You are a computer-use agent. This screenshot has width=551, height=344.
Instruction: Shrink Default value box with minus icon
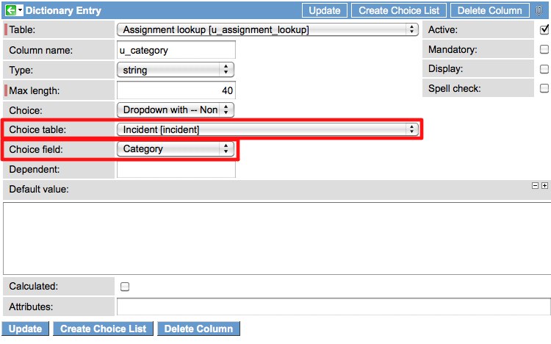coord(536,187)
